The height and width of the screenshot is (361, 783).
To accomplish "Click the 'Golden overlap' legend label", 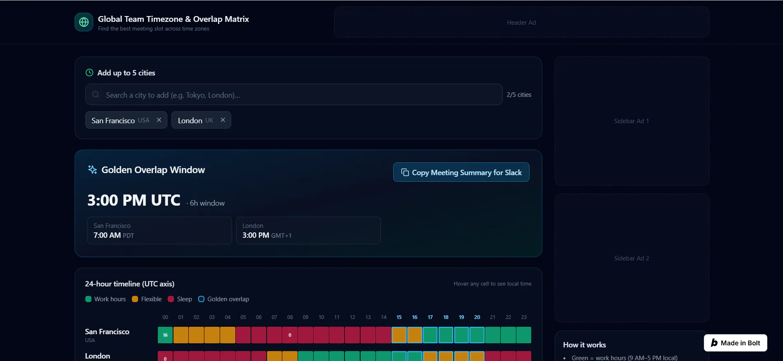I will click(x=228, y=299).
